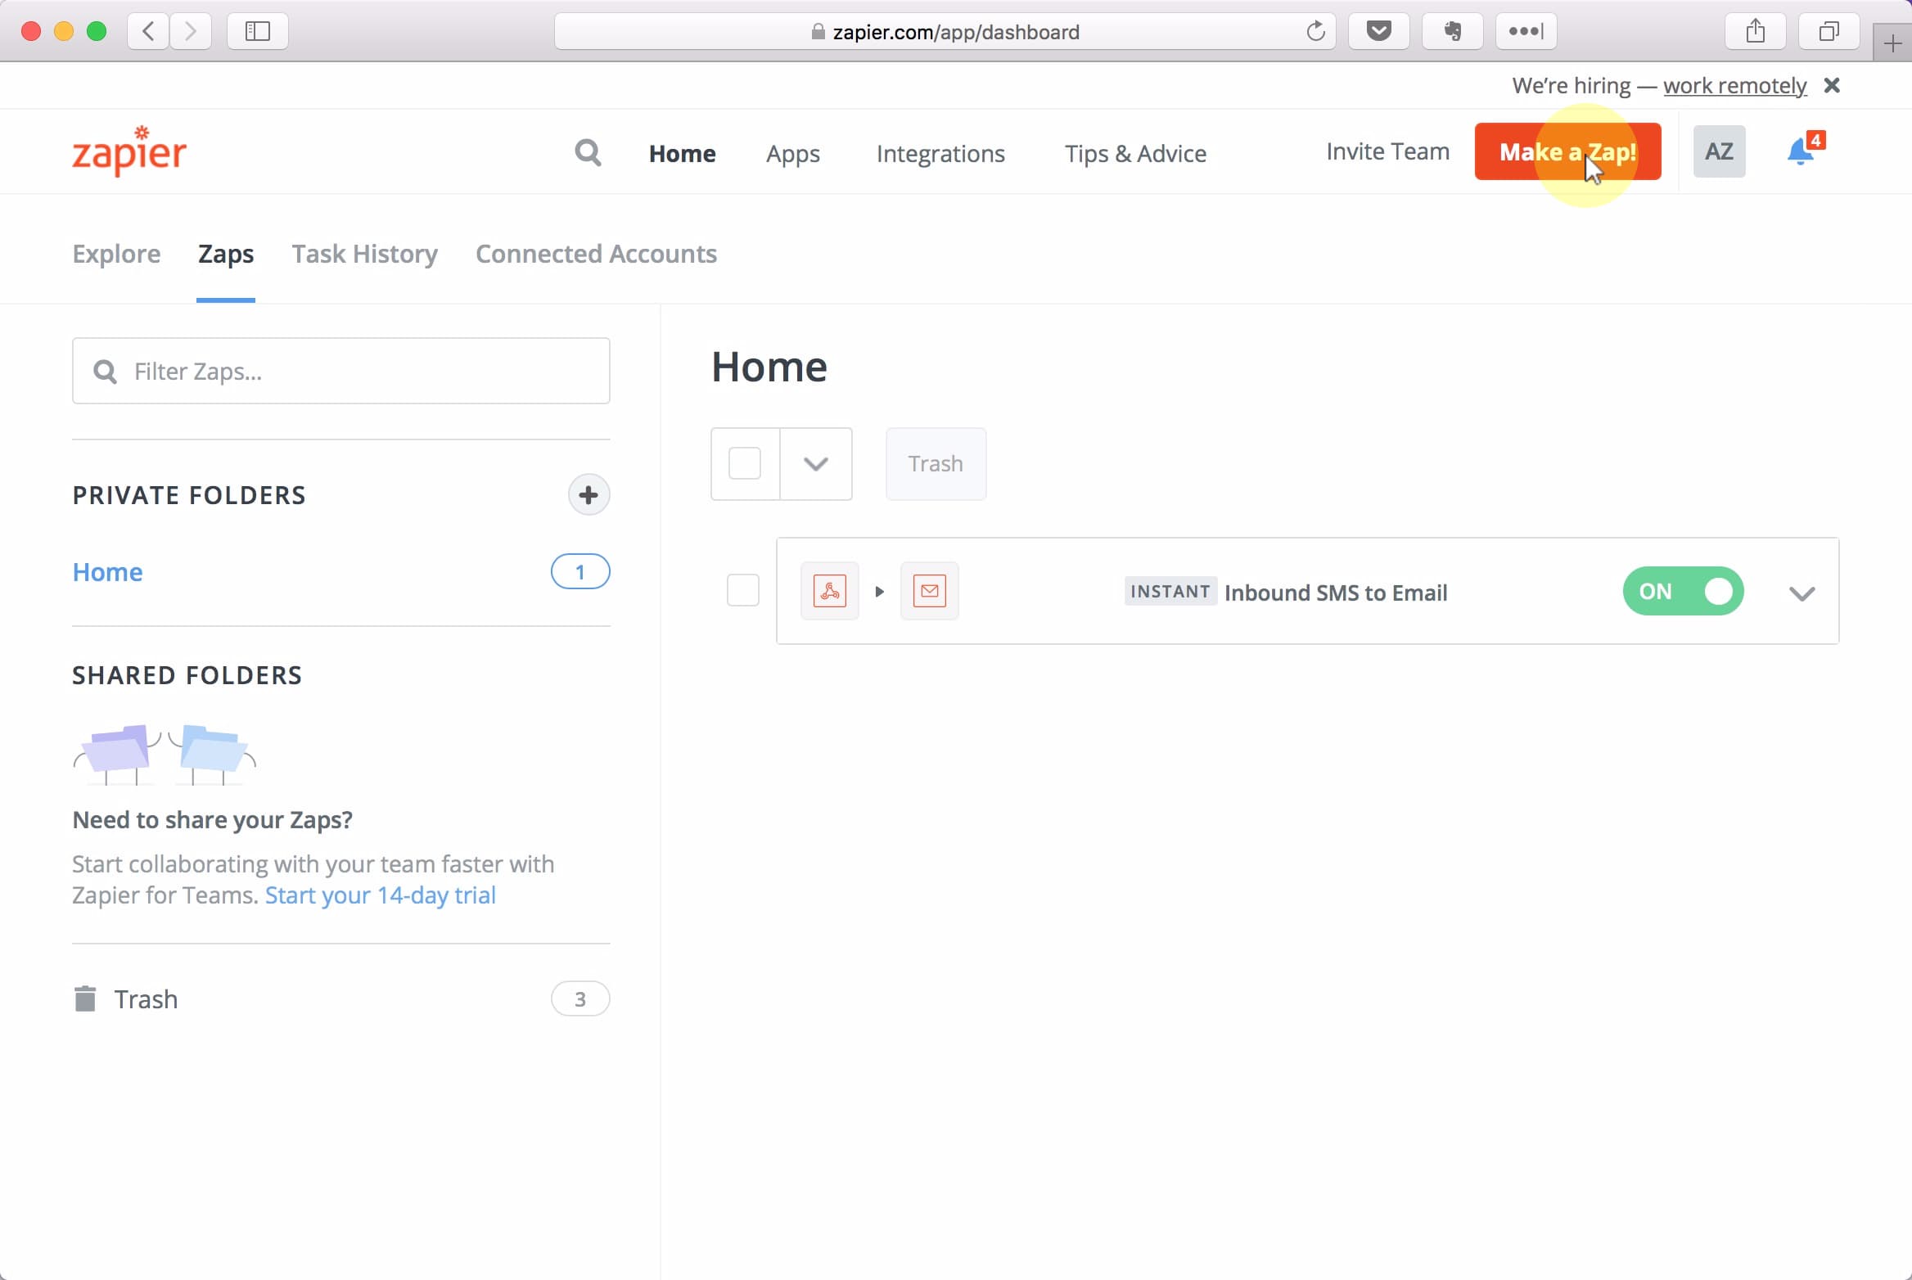1912x1280 pixels.
Task: Open the Inbound SMS to Email Zap title
Action: click(1336, 593)
